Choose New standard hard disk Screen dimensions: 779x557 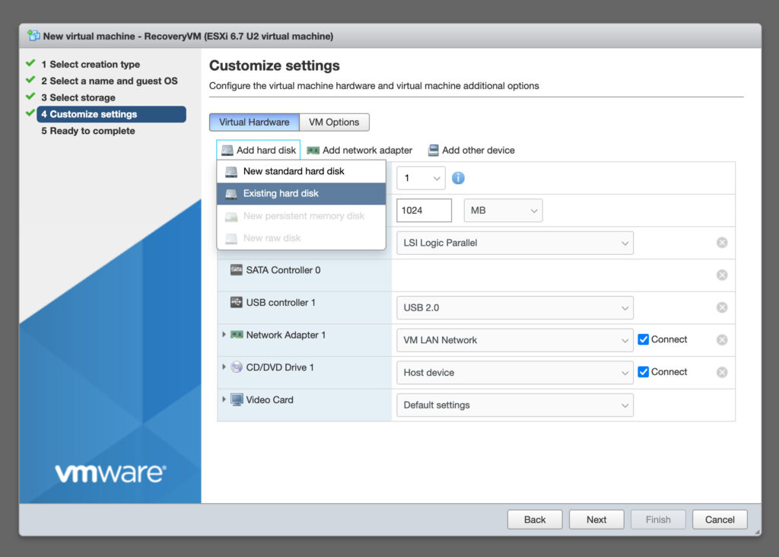click(x=301, y=171)
